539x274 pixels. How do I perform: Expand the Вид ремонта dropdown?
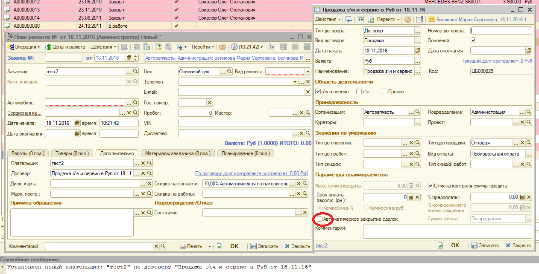click(x=308, y=72)
